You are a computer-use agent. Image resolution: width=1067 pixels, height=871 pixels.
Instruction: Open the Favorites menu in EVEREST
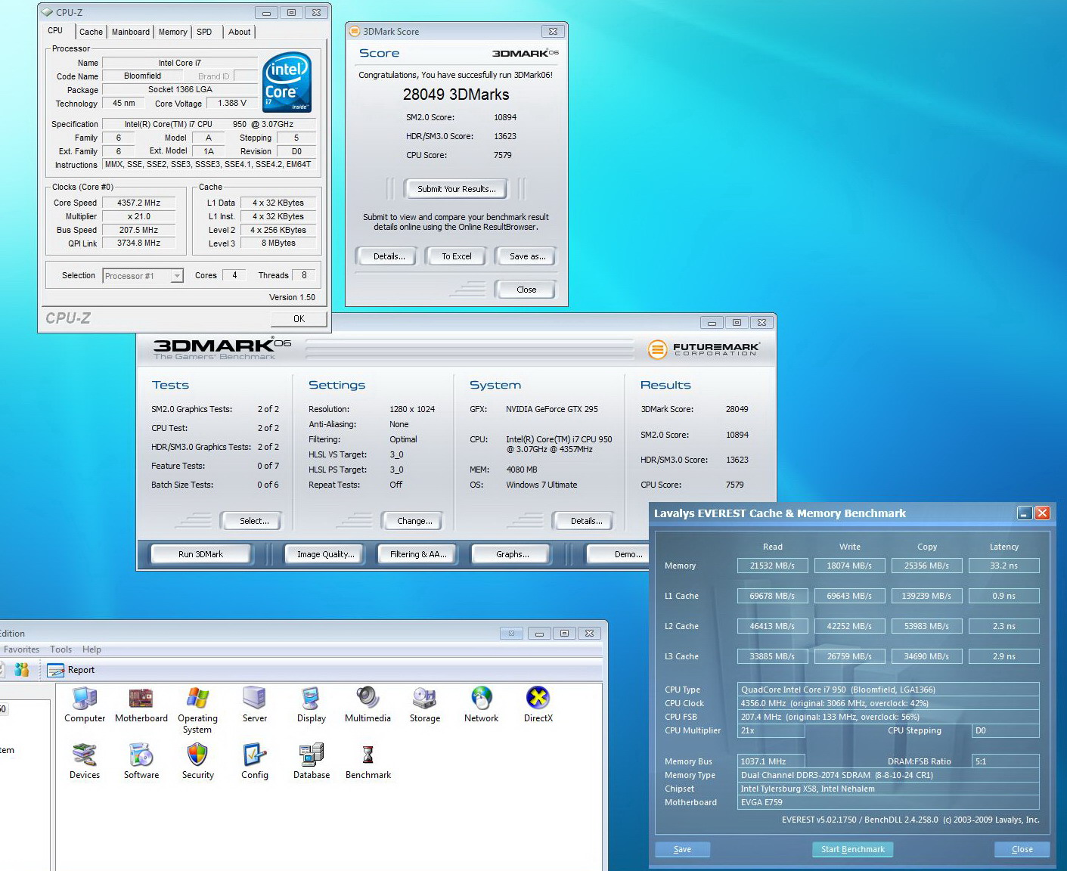21,649
